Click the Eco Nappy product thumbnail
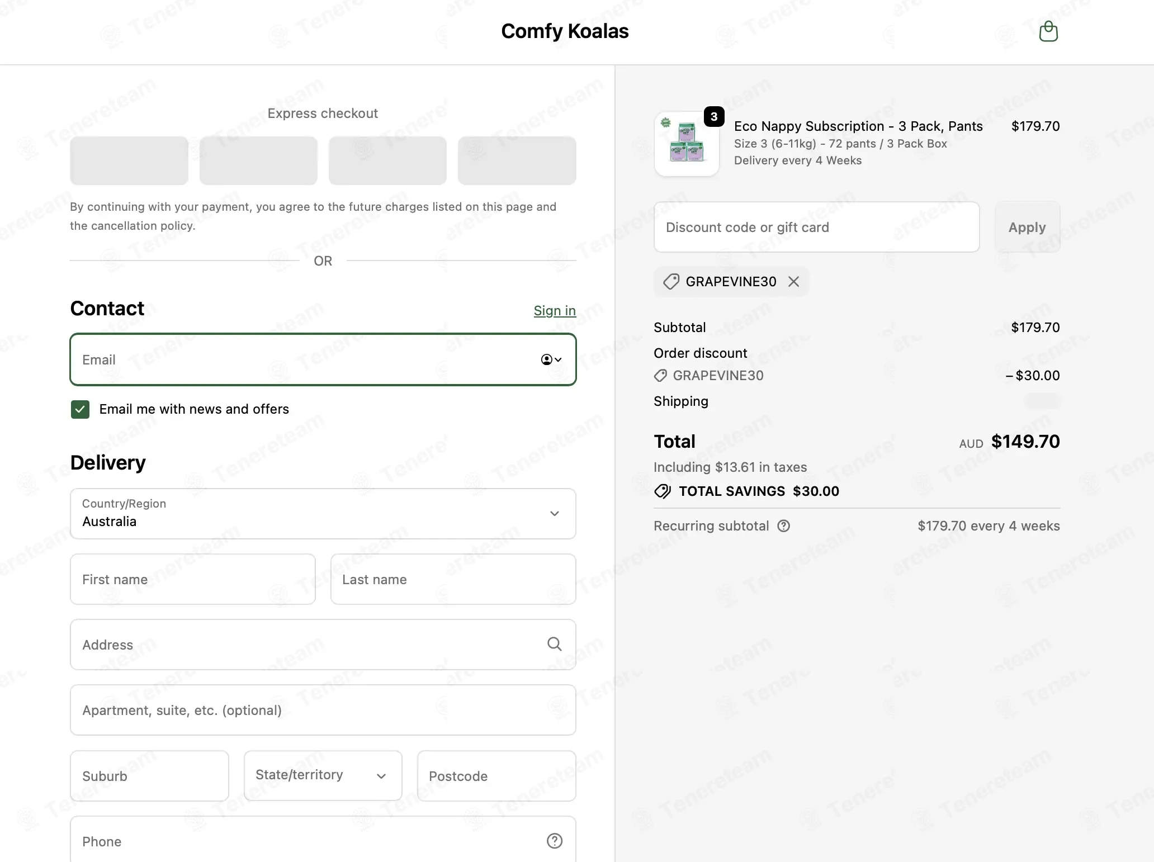The image size is (1154, 862). click(x=687, y=144)
